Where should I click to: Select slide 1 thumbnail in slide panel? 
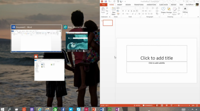point(108,23)
